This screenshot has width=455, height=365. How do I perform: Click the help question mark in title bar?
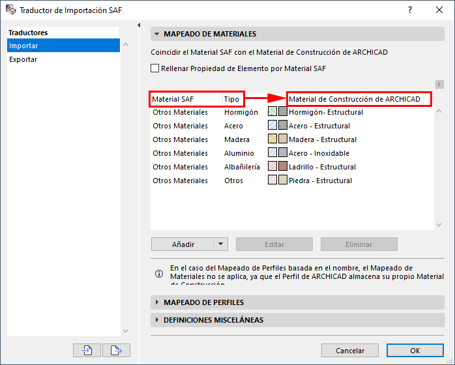pos(410,10)
